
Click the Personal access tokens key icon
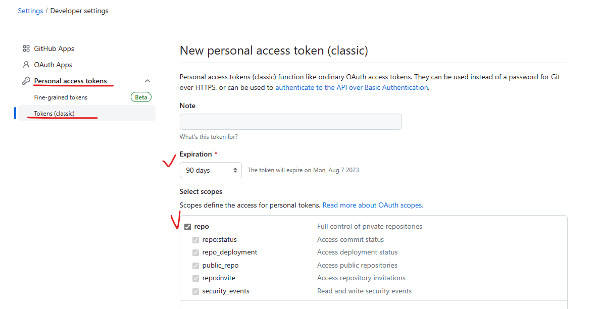(x=26, y=81)
